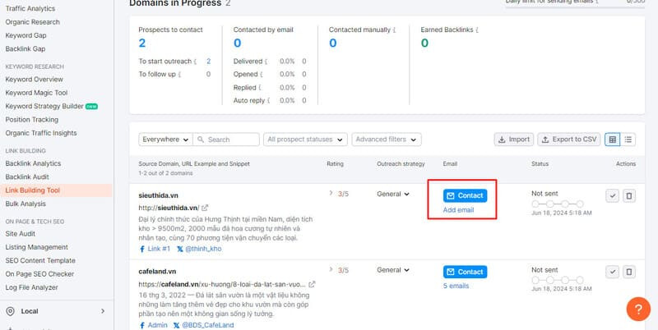
Task: Open the 5 emails link for cafeland.vn
Action: point(456,286)
